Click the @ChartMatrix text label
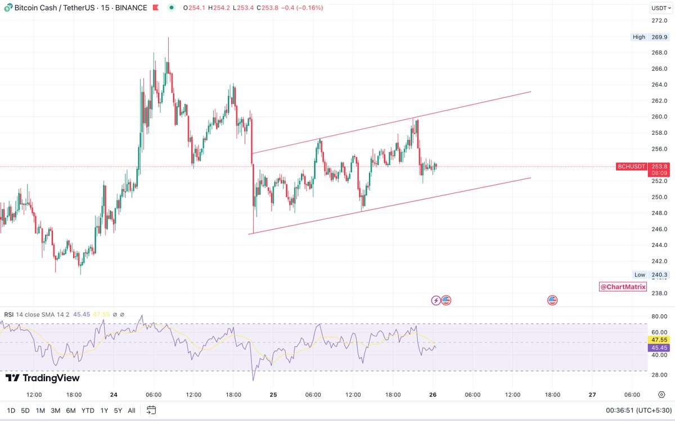Image resolution: width=675 pixels, height=421 pixels. 623,287
